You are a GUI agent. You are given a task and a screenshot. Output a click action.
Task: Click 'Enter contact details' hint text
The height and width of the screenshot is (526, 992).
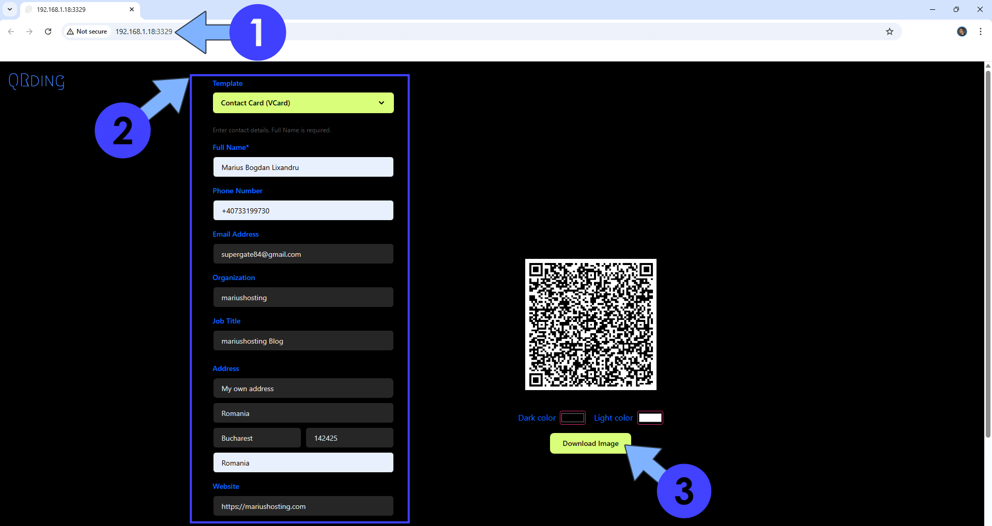[x=272, y=130]
